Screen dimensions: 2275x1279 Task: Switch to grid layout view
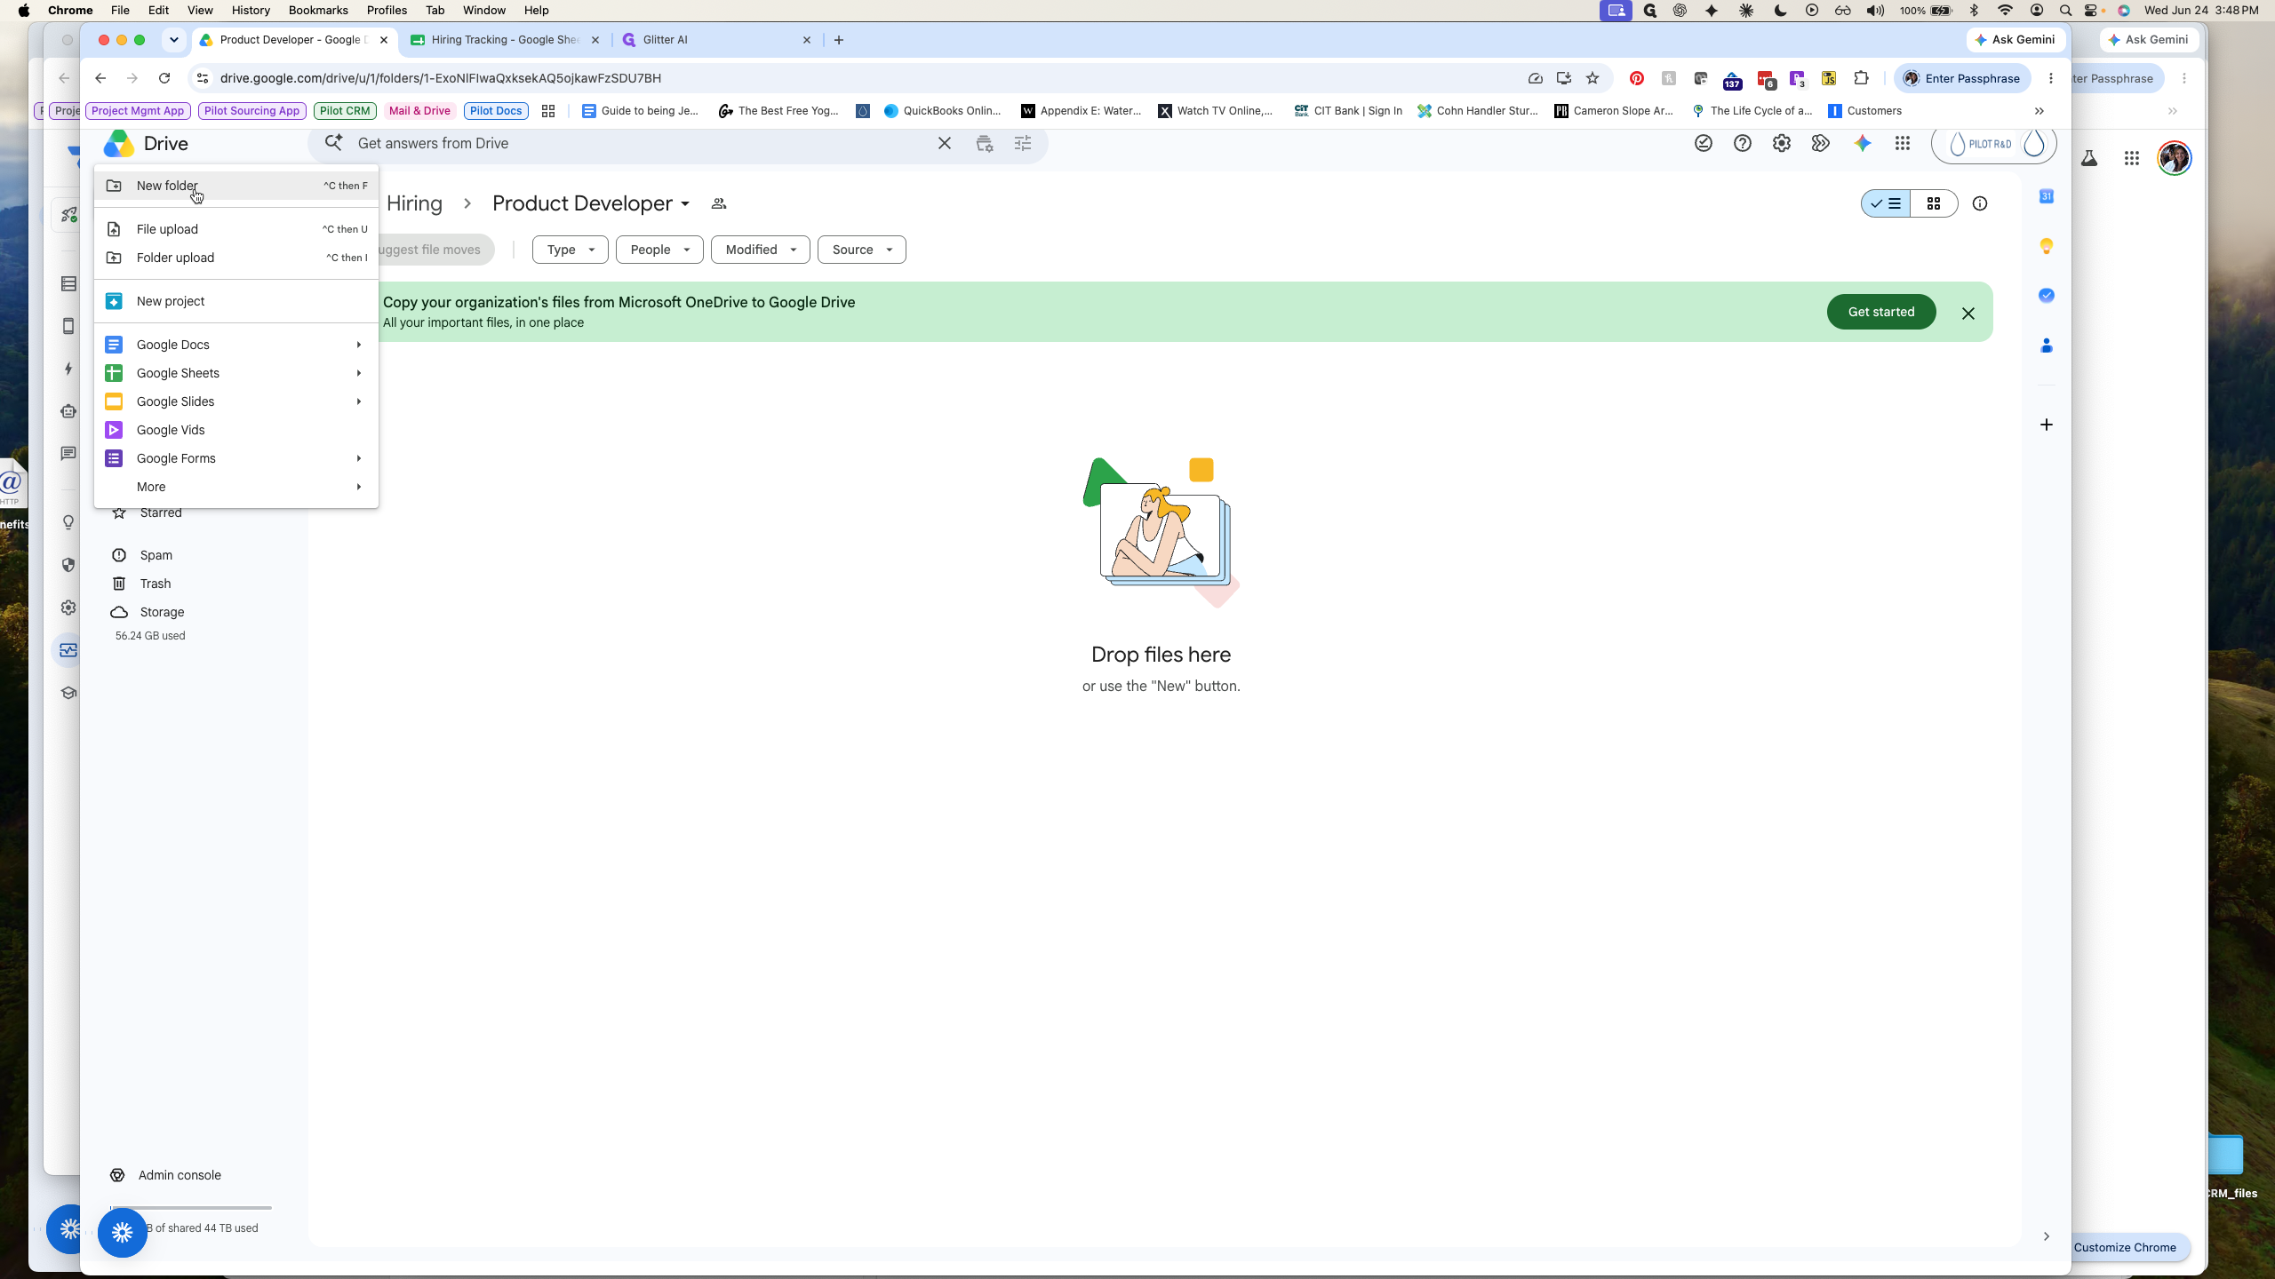[x=1933, y=203]
